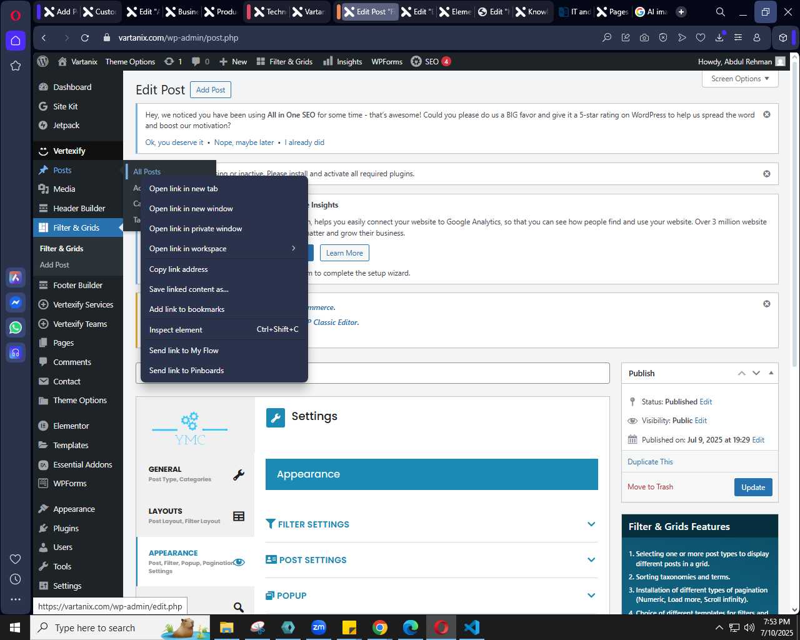Open Messenger in Opera sidebar

(16, 302)
